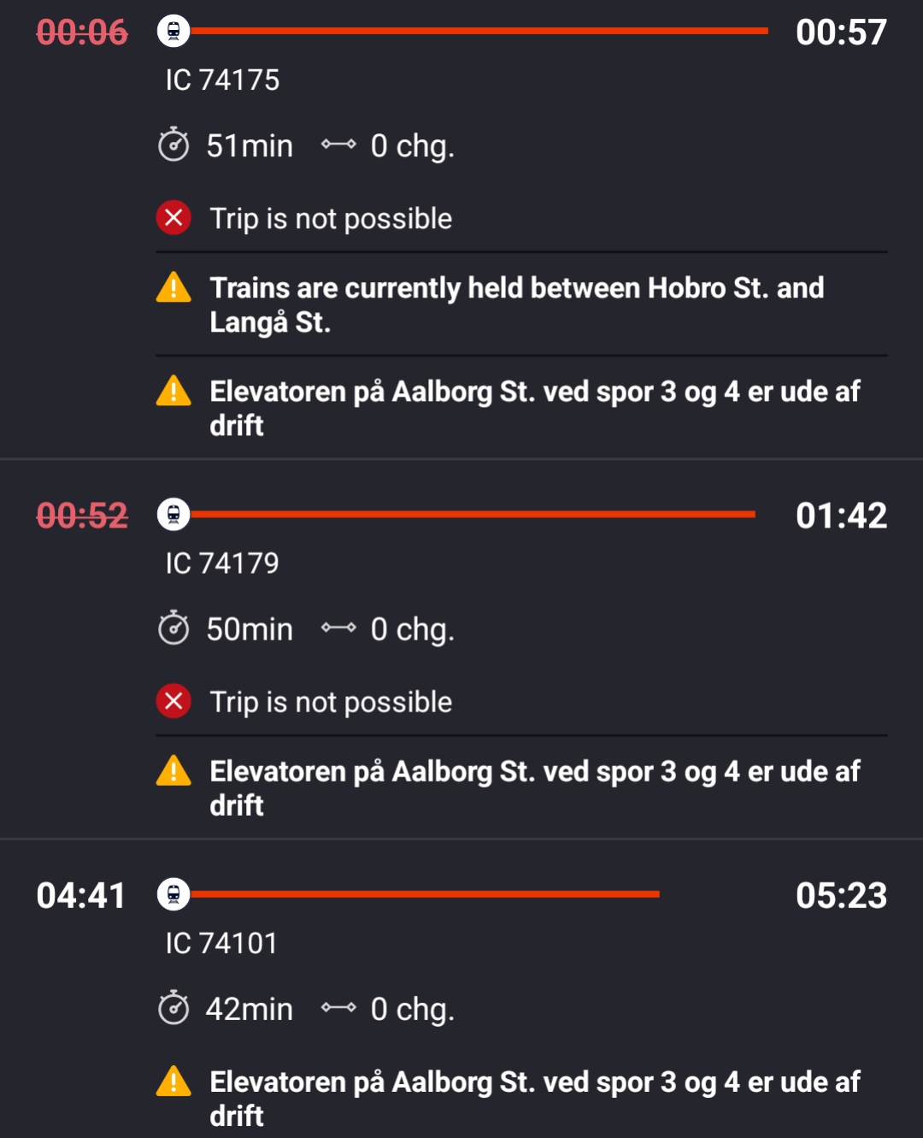
Task: Tap the train icon for IC 74175
Action: (x=173, y=32)
